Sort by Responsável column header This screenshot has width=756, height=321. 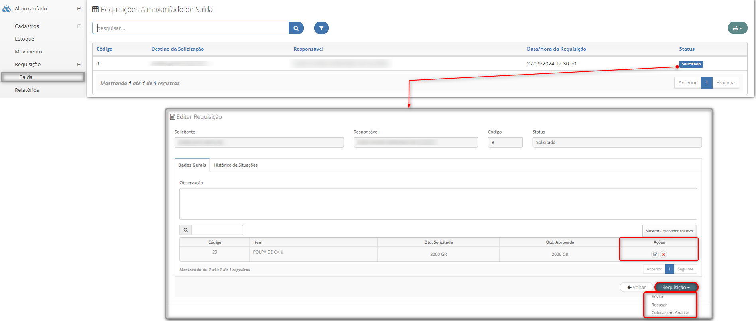coord(308,49)
